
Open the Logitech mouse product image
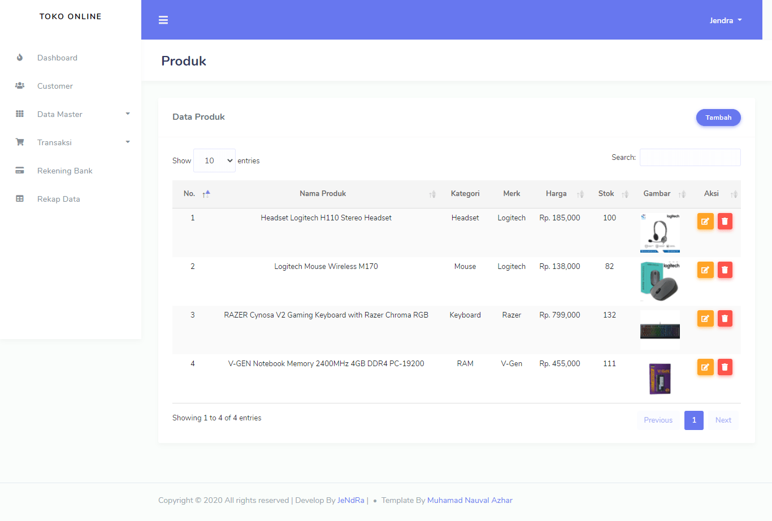660,281
